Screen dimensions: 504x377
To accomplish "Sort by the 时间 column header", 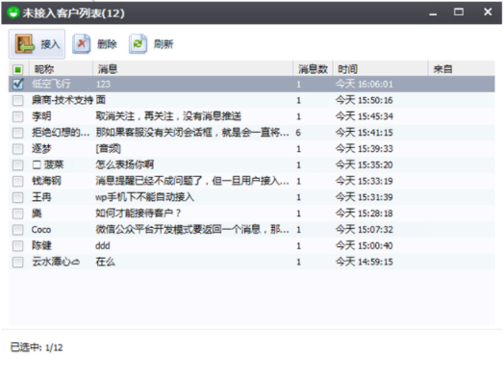I will pyautogui.click(x=381, y=69).
